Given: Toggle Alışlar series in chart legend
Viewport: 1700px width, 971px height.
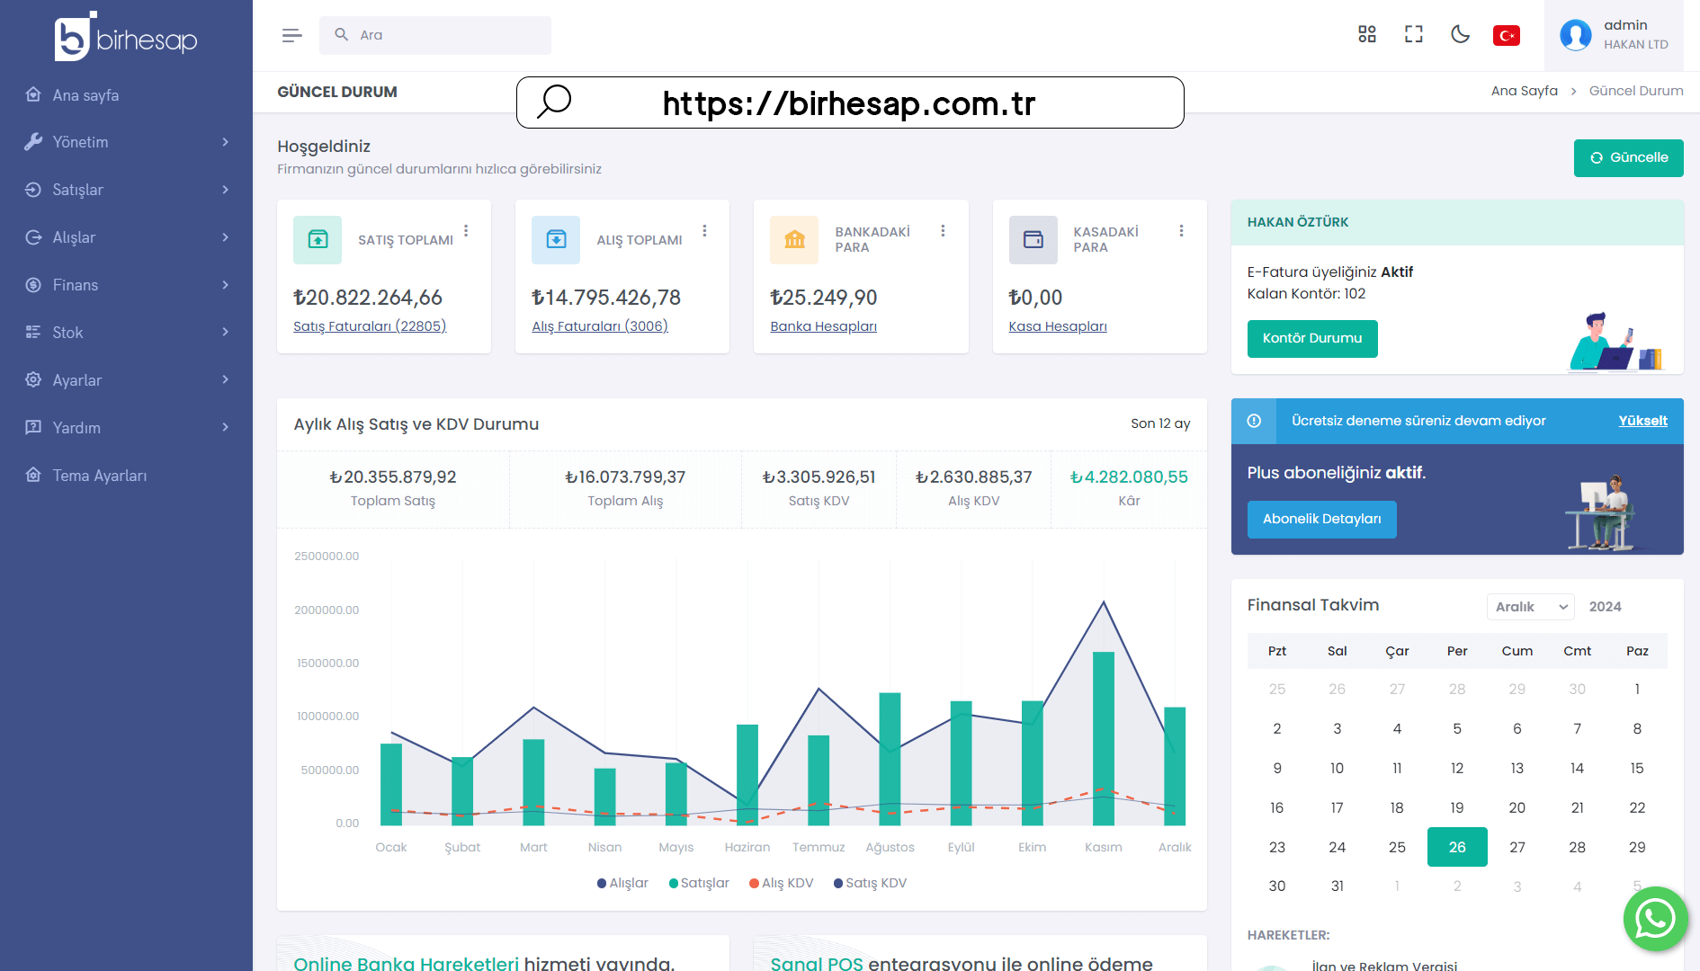Looking at the screenshot, I should point(622,883).
